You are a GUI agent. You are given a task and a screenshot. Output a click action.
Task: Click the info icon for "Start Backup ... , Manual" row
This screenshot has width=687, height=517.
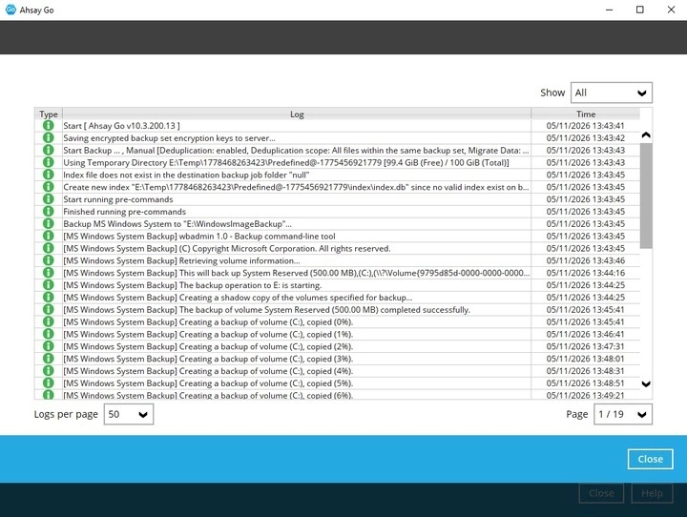[x=49, y=151]
